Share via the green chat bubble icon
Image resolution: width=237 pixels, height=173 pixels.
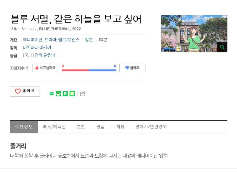pos(52,94)
